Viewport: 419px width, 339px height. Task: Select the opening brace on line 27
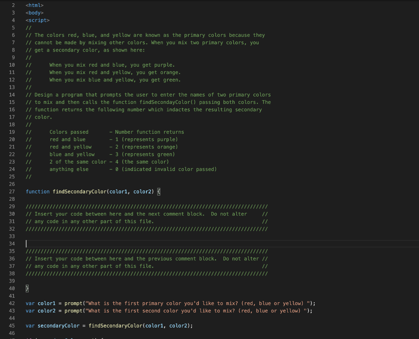point(159,191)
